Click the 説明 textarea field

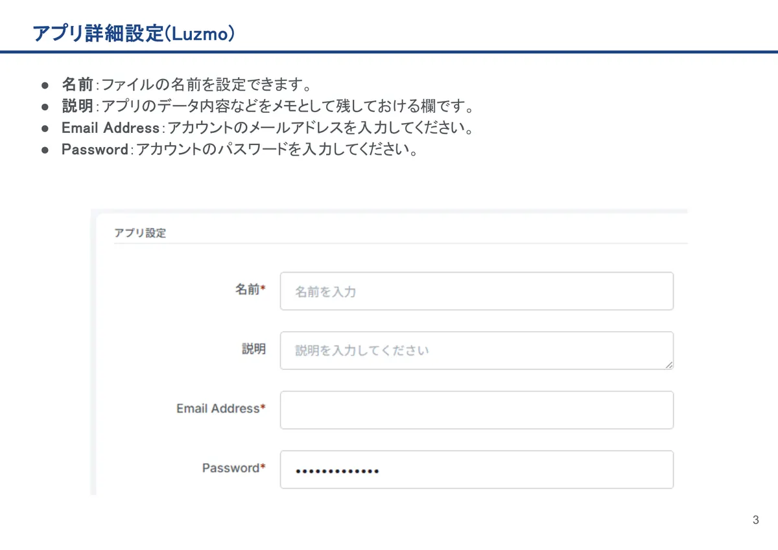click(477, 350)
